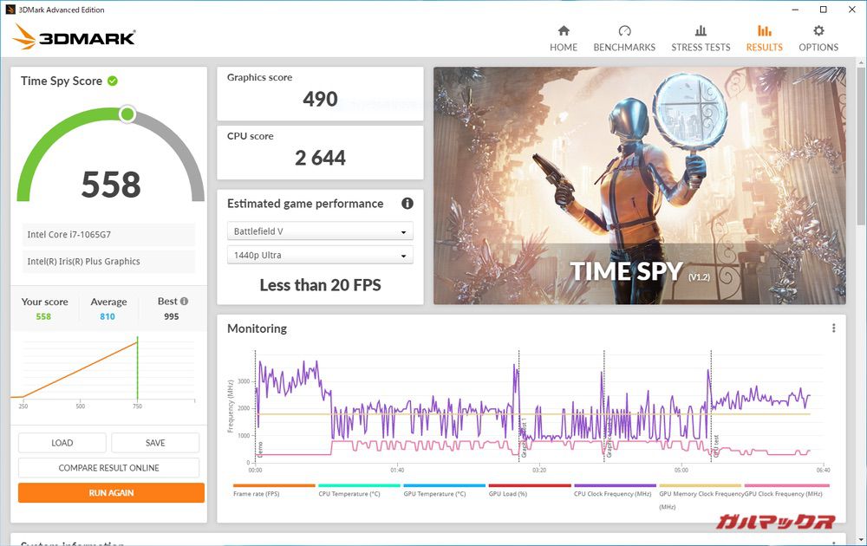Click Compare Result Online button
The height and width of the screenshot is (546, 867).
(x=109, y=468)
